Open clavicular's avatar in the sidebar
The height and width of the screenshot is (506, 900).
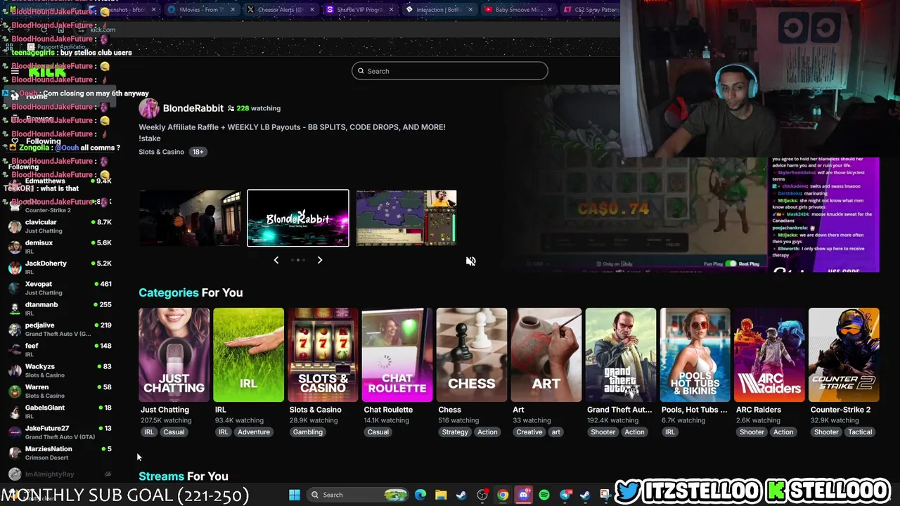tap(15, 226)
